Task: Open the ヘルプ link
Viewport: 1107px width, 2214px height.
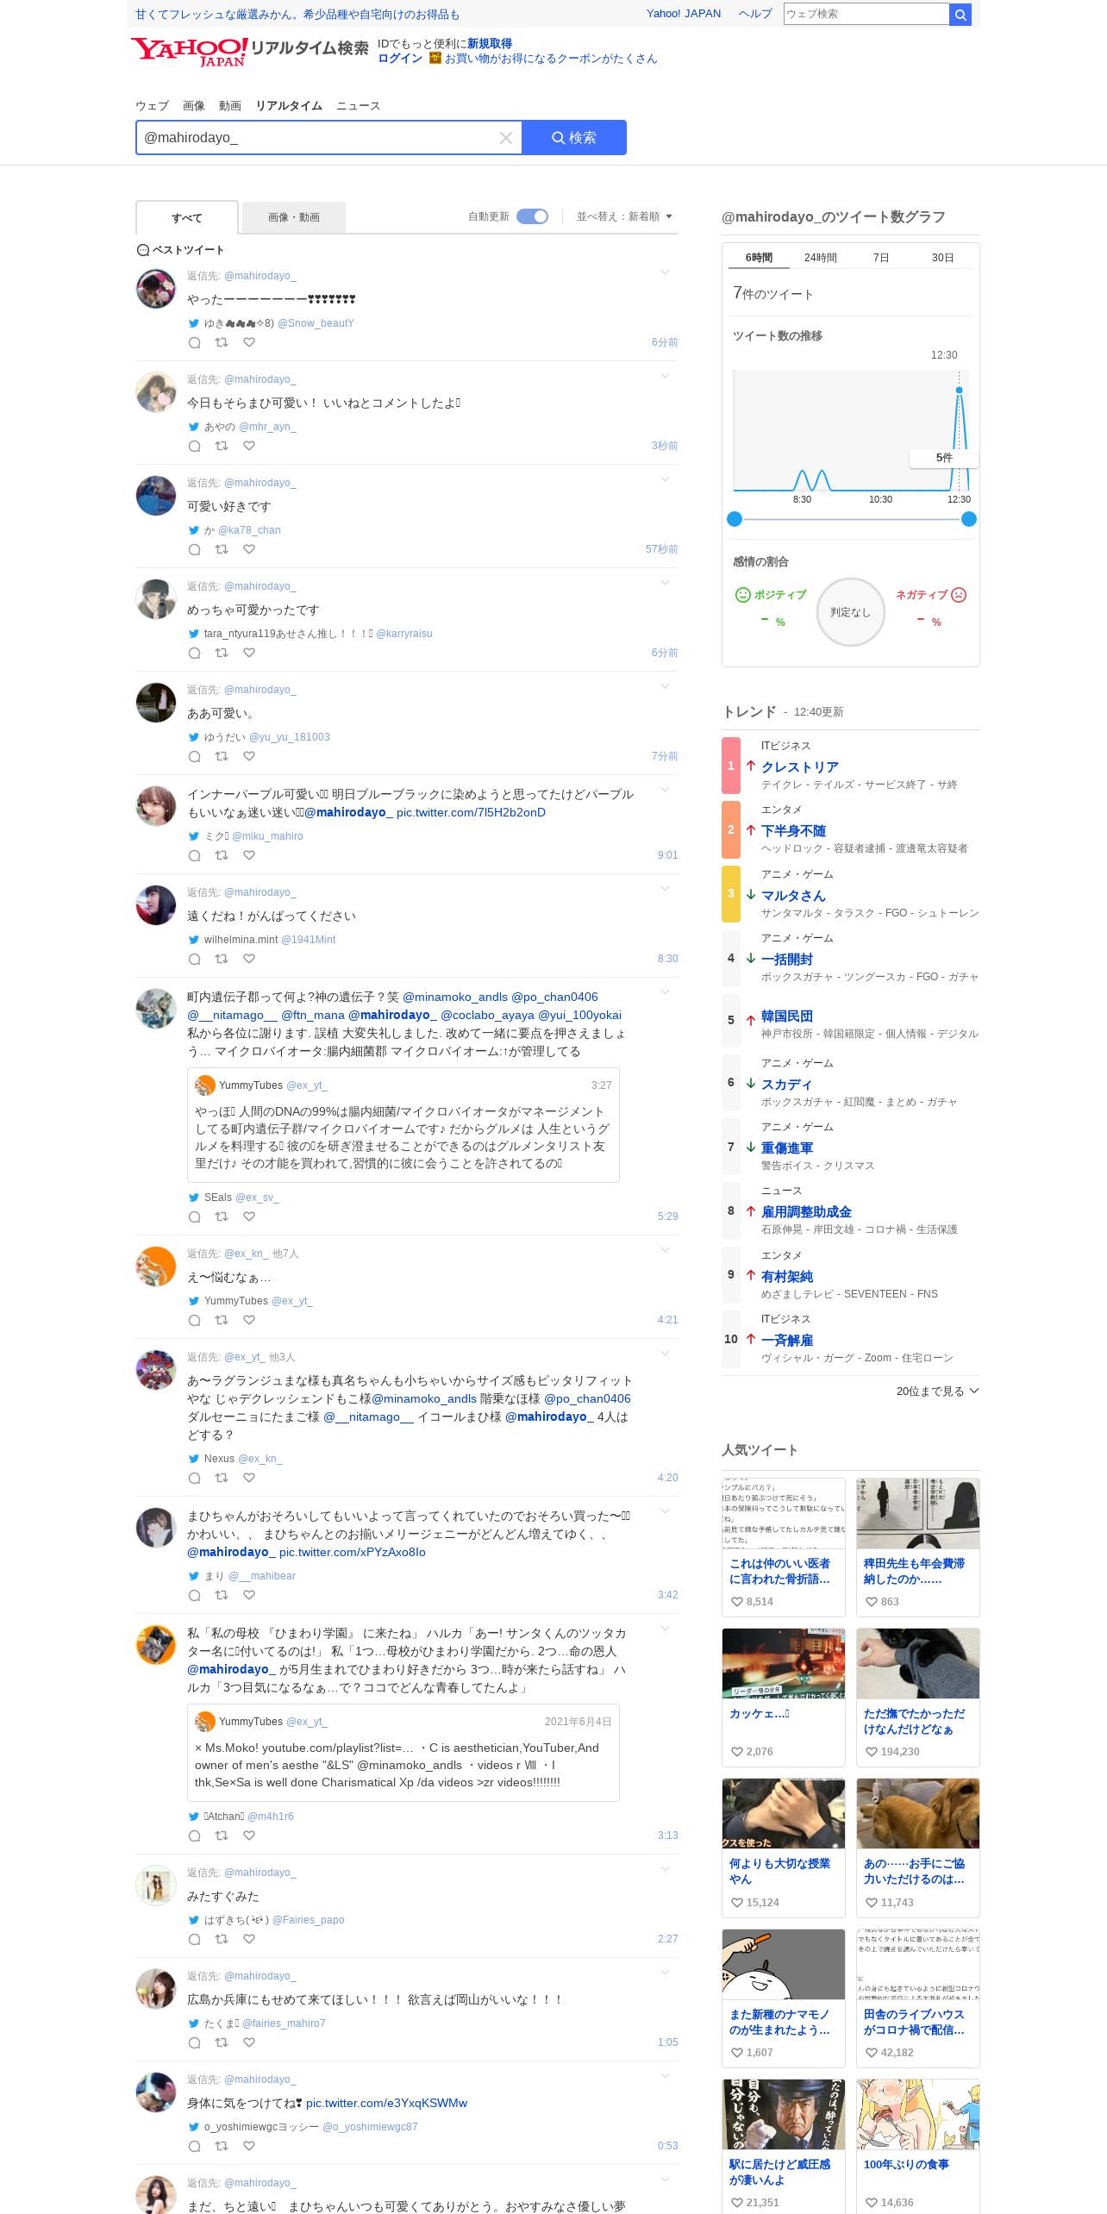Action: (755, 14)
